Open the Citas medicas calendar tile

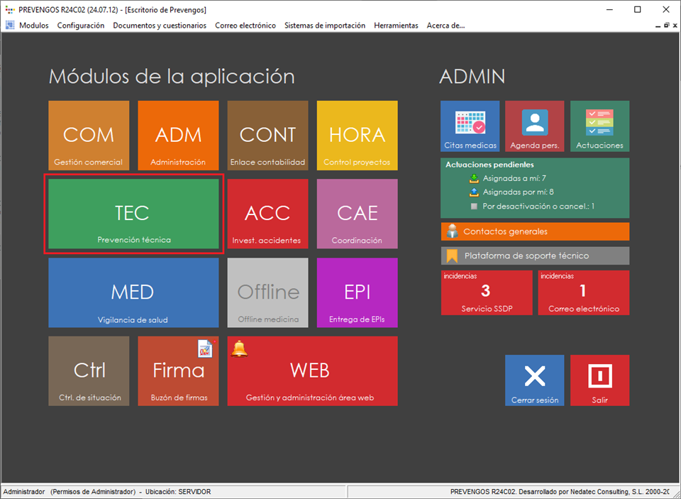click(x=470, y=126)
